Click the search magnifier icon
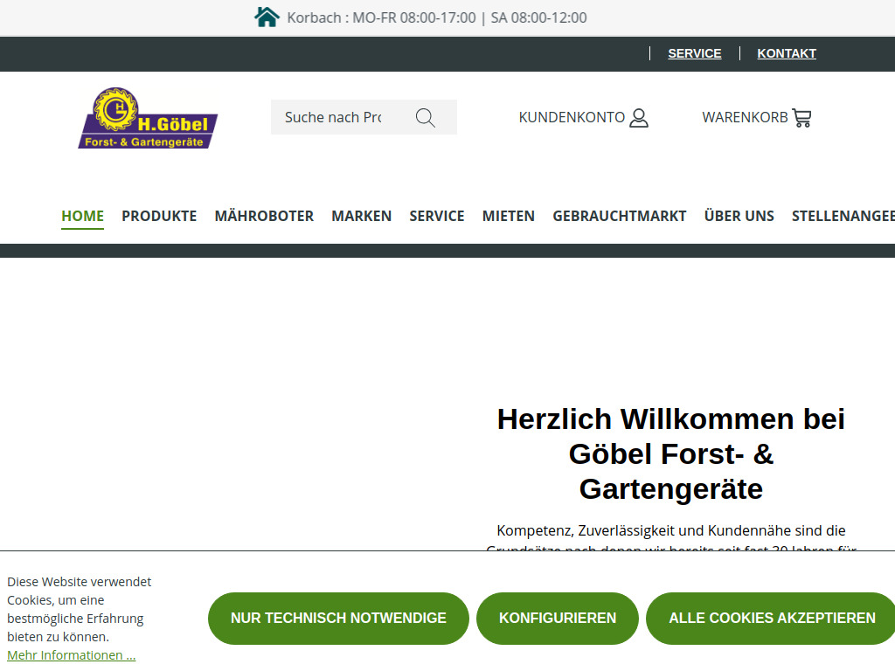Image resolution: width=895 pixels, height=671 pixels. (x=425, y=117)
